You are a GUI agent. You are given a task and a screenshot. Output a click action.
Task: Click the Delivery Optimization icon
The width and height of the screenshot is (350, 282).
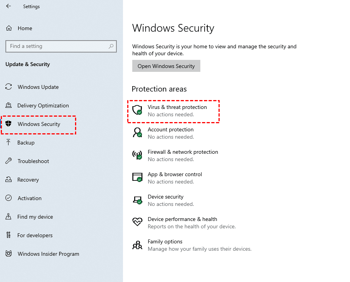9,105
